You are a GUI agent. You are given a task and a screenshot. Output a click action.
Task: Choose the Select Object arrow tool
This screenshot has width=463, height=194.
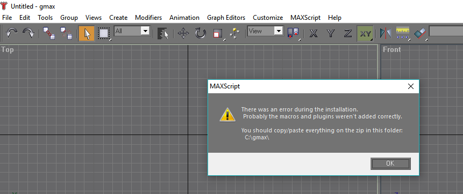point(87,33)
